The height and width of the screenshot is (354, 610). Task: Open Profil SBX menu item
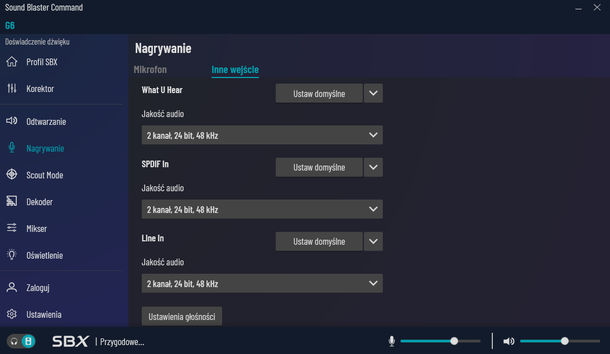(42, 62)
